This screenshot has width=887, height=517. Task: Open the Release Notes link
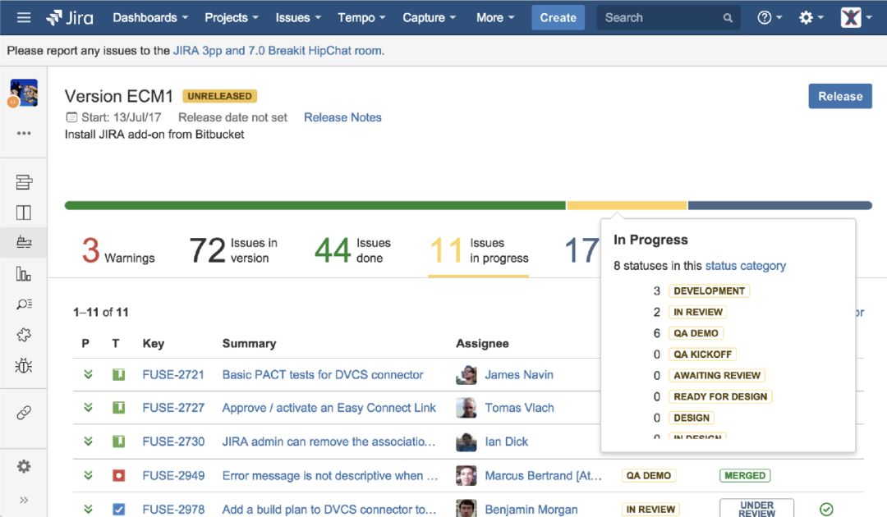tap(342, 117)
